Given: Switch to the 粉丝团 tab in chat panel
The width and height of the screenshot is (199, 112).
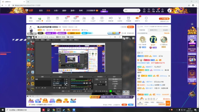Looking at the screenshot, I should click(x=165, y=30).
